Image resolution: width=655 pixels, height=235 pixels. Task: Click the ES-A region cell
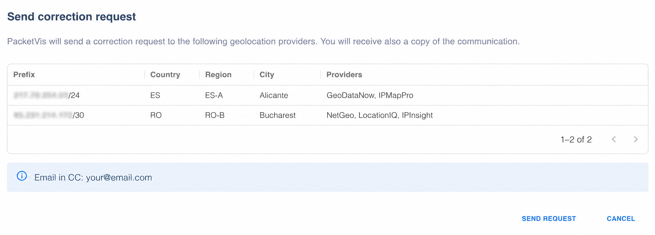(214, 95)
